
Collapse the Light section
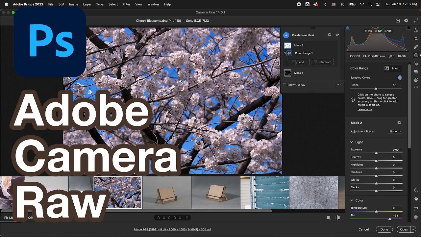click(352, 142)
